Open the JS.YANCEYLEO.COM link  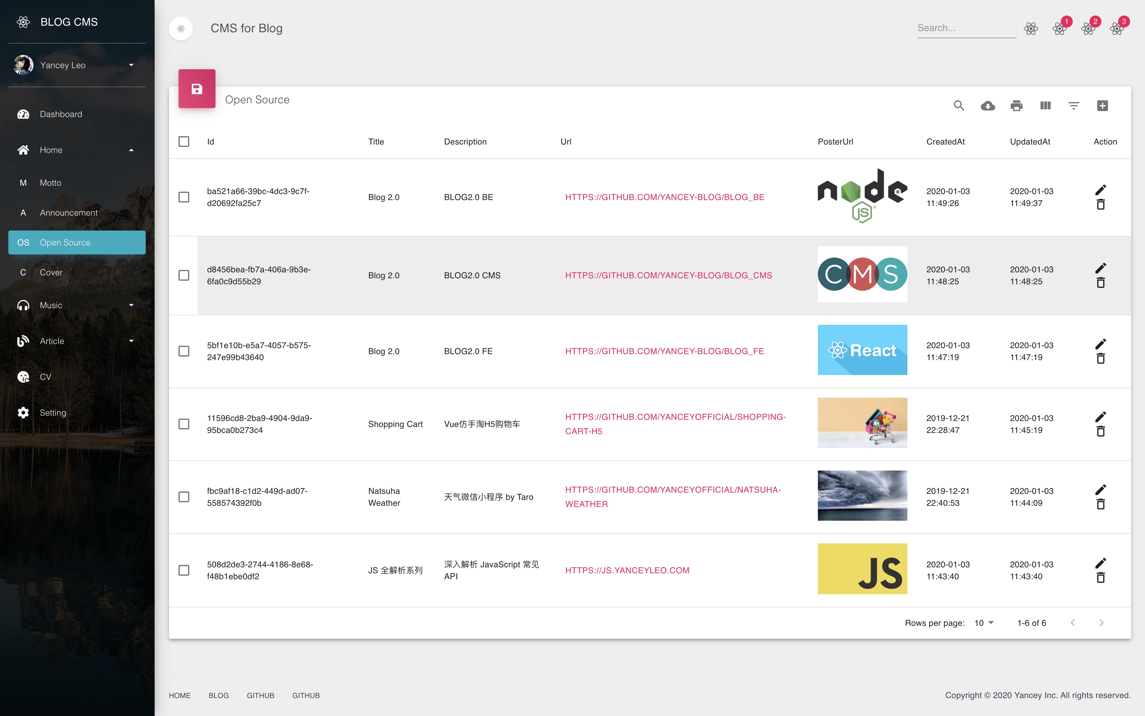[627, 570]
